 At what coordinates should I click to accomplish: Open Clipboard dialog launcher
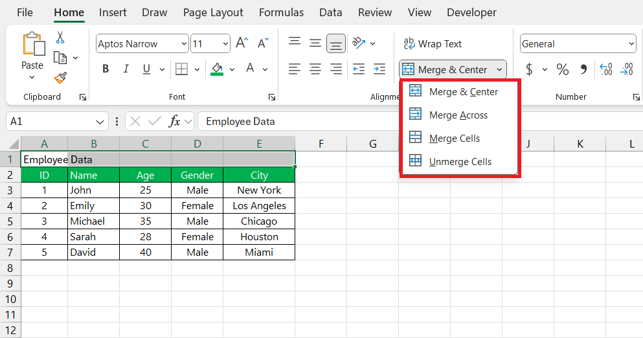[x=83, y=97]
